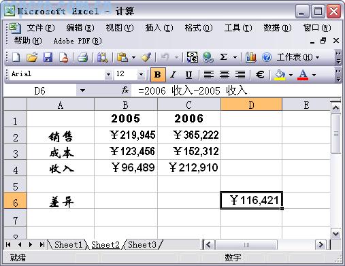
Task: Toggle Bold formatting
Action: [x=158, y=75]
